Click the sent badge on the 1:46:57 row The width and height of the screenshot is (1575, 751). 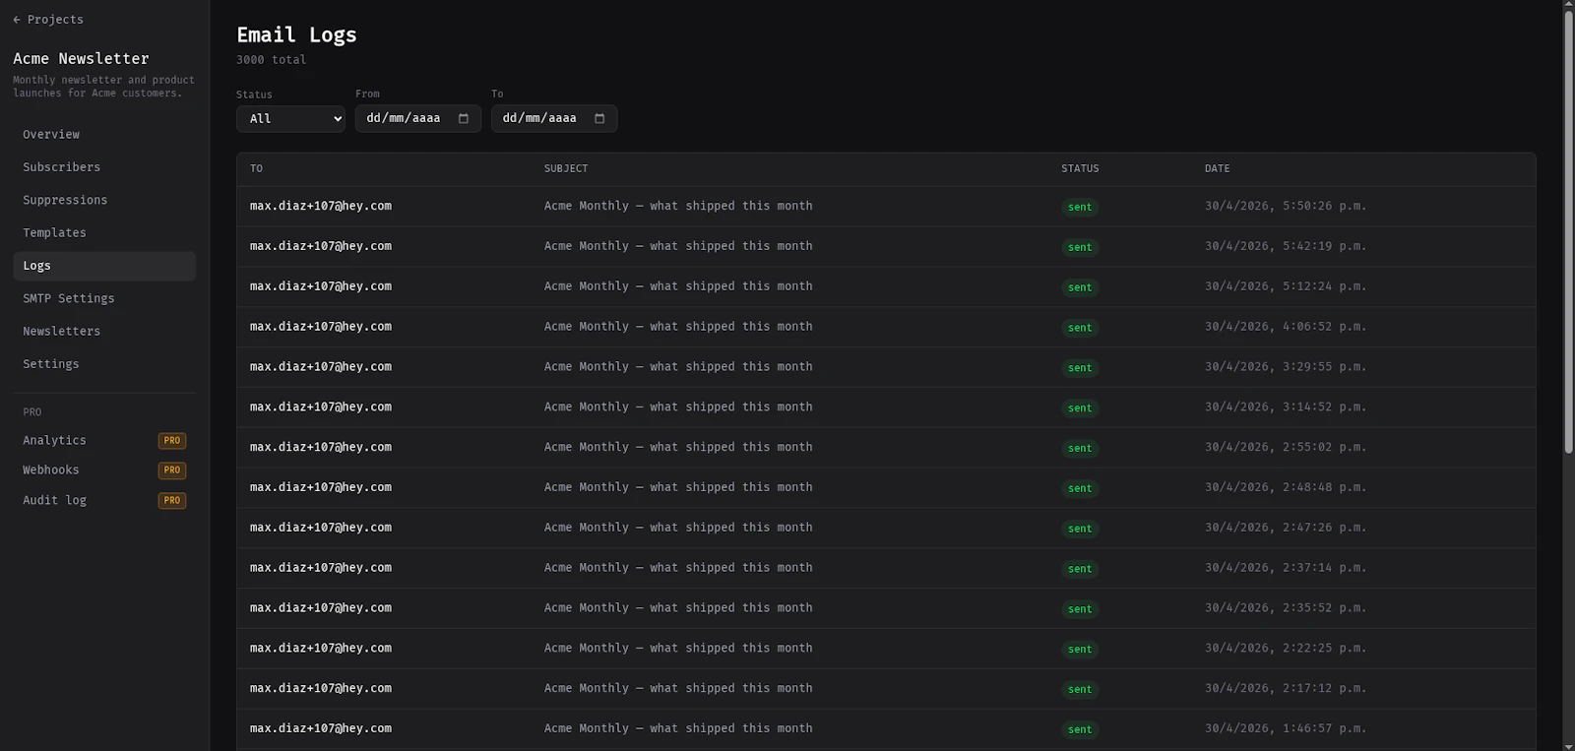pos(1080,730)
